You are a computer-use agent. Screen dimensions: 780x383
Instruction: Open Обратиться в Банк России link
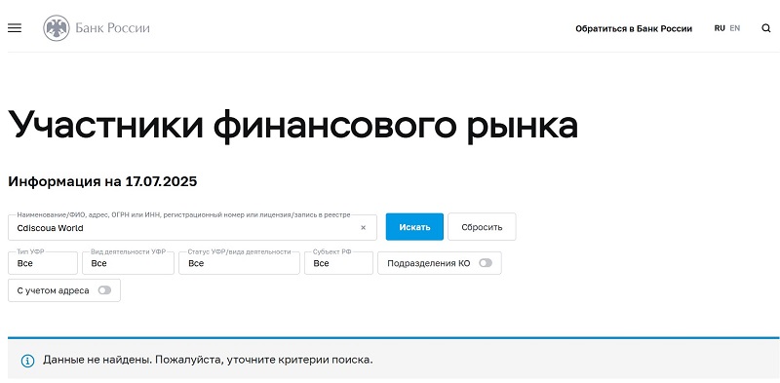pos(634,29)
